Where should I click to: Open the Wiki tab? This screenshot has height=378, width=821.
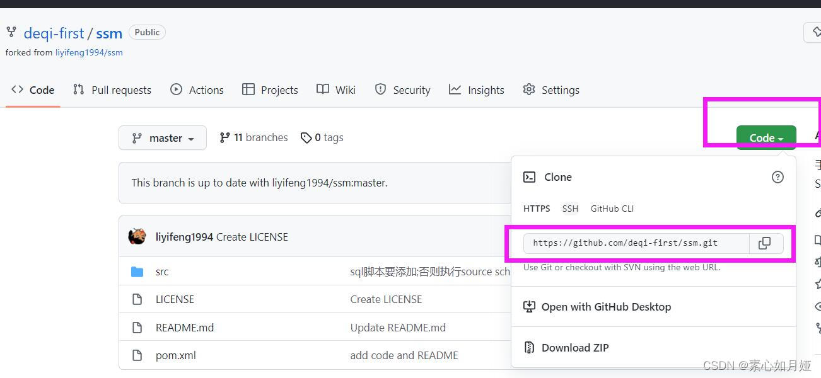coord(336,90)
